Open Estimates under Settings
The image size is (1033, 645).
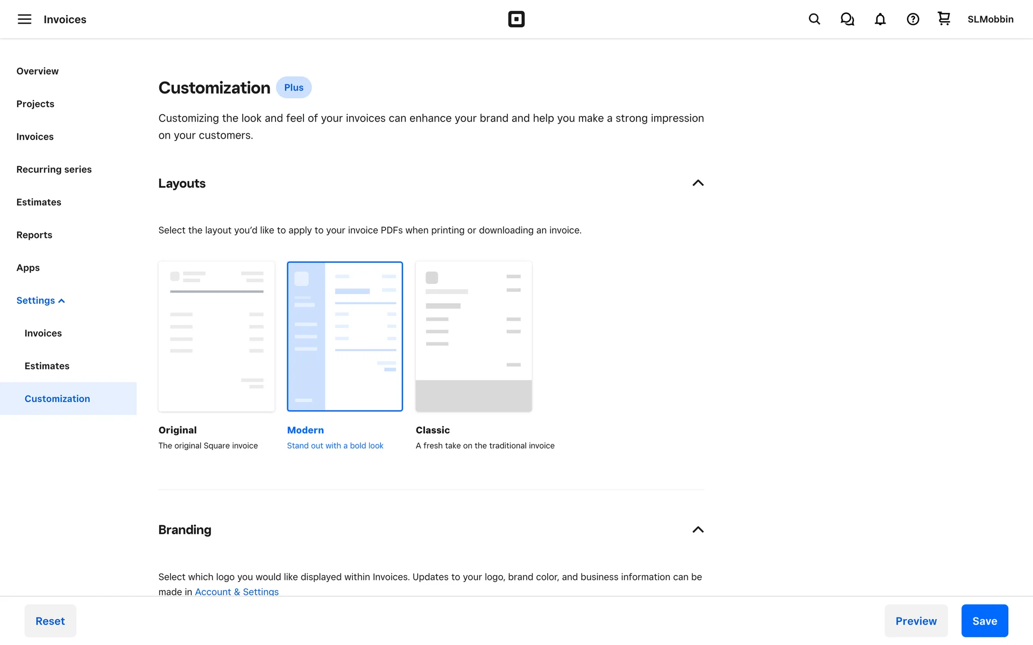(47, 366)
